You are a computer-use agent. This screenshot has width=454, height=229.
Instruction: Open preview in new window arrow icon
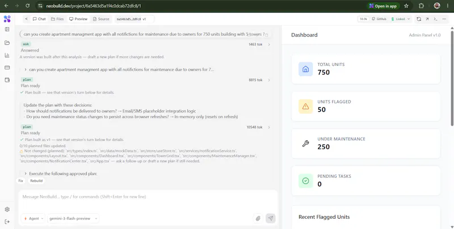427,19
